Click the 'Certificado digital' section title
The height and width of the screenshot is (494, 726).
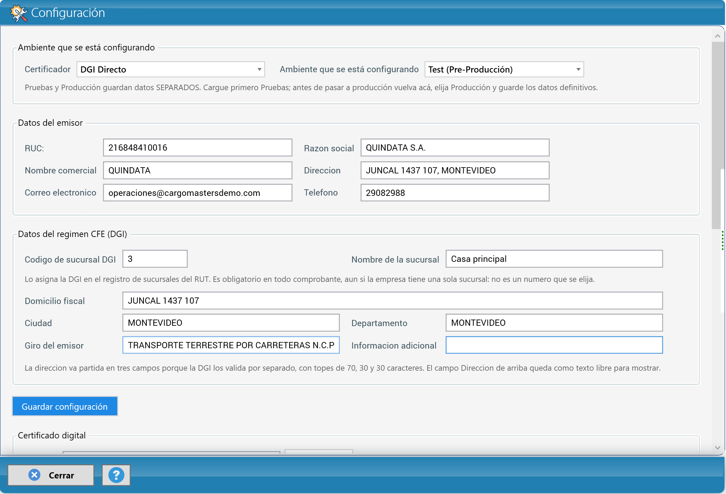click(x=52, y=436)
